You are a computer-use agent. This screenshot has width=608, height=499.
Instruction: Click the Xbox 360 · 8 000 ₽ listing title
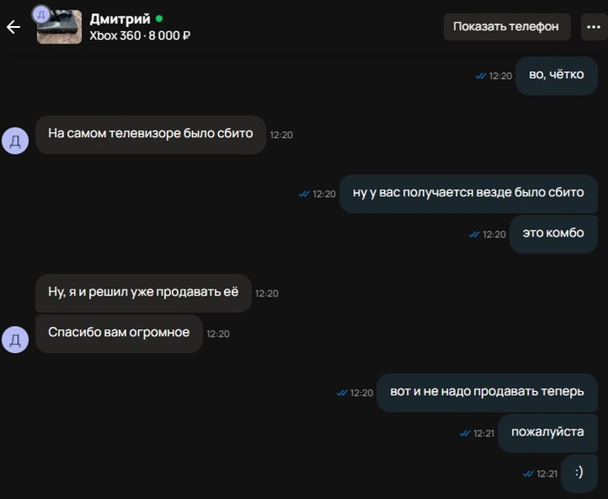click(140, 36)
